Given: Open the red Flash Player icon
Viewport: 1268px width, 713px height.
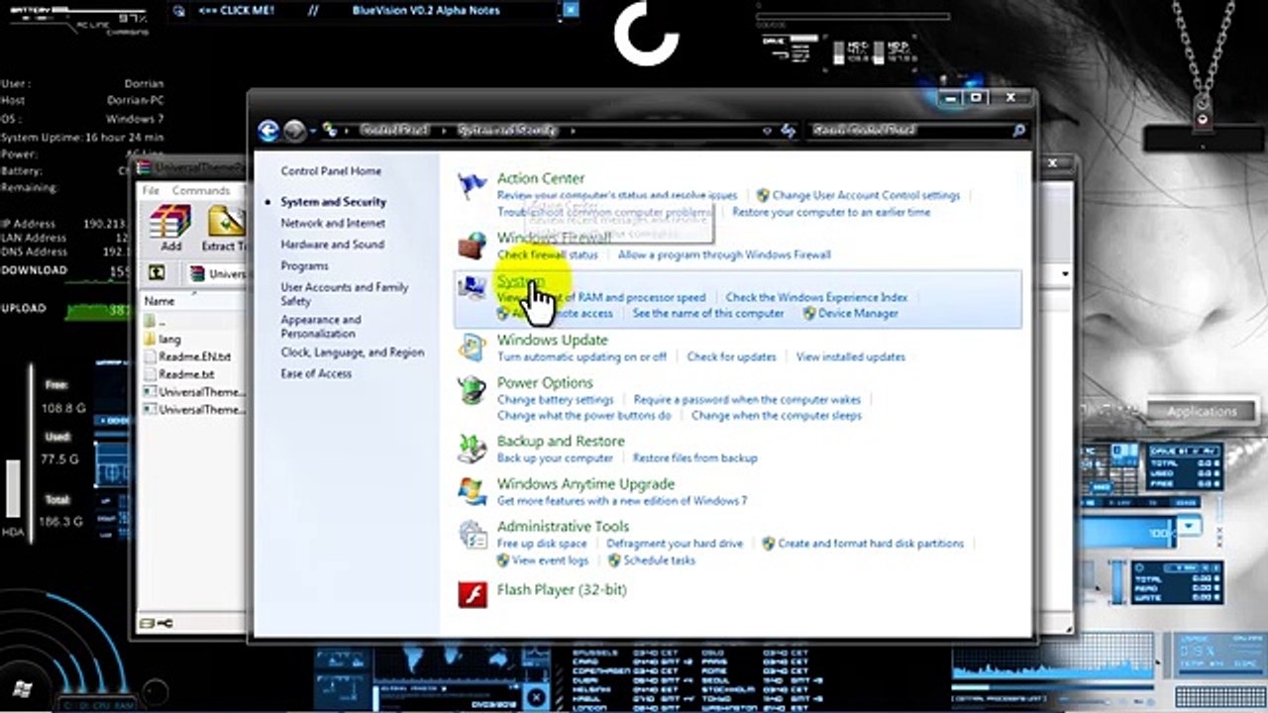Looking at the screenshot, I should 473,594.
